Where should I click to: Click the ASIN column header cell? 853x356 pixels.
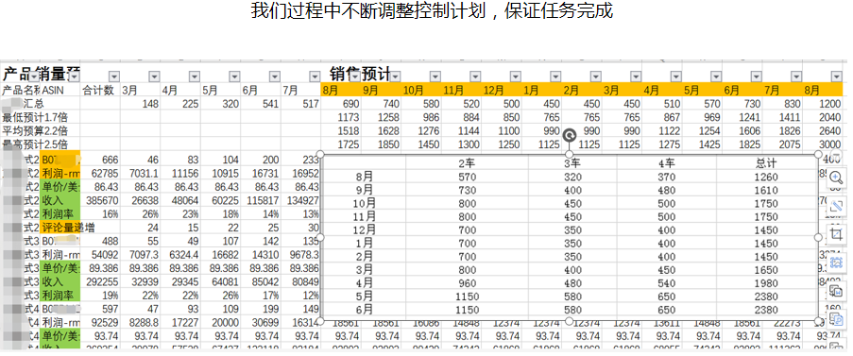point(60,91)
